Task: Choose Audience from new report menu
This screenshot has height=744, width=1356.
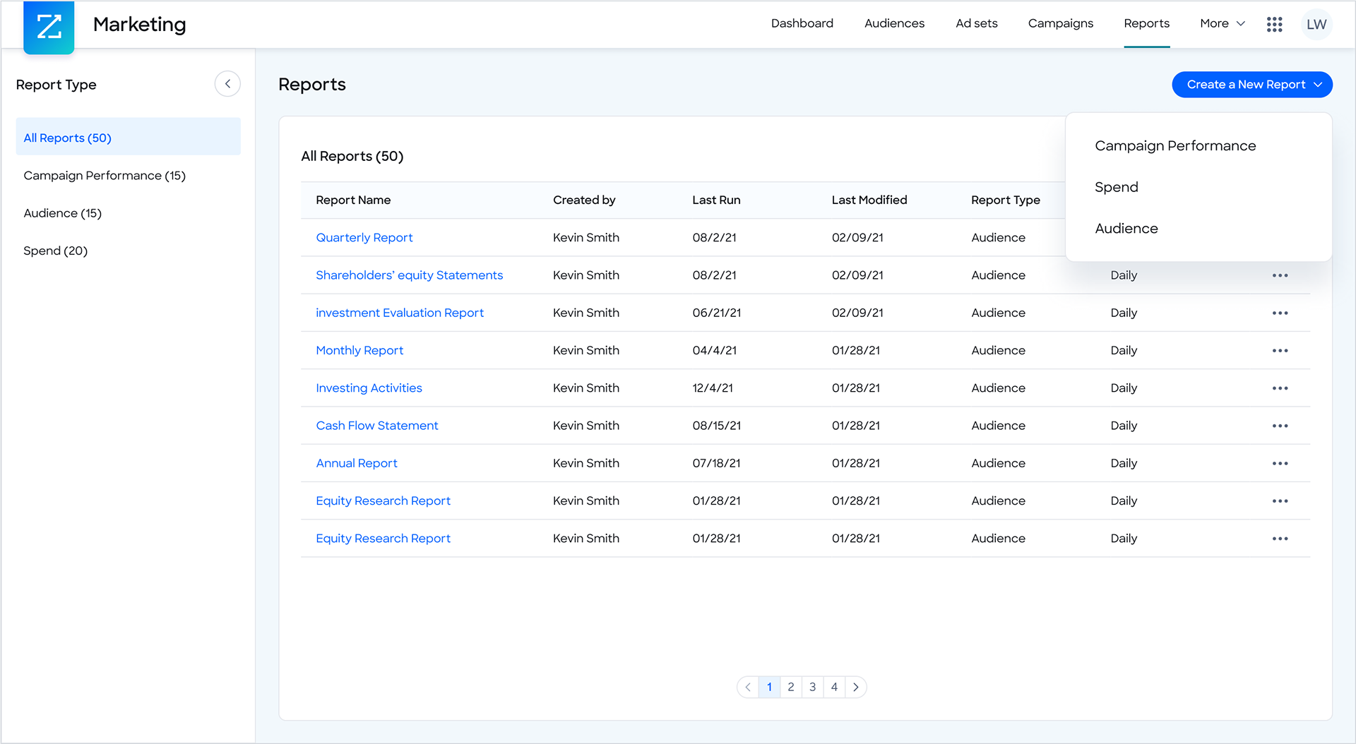Action: 1126,228
